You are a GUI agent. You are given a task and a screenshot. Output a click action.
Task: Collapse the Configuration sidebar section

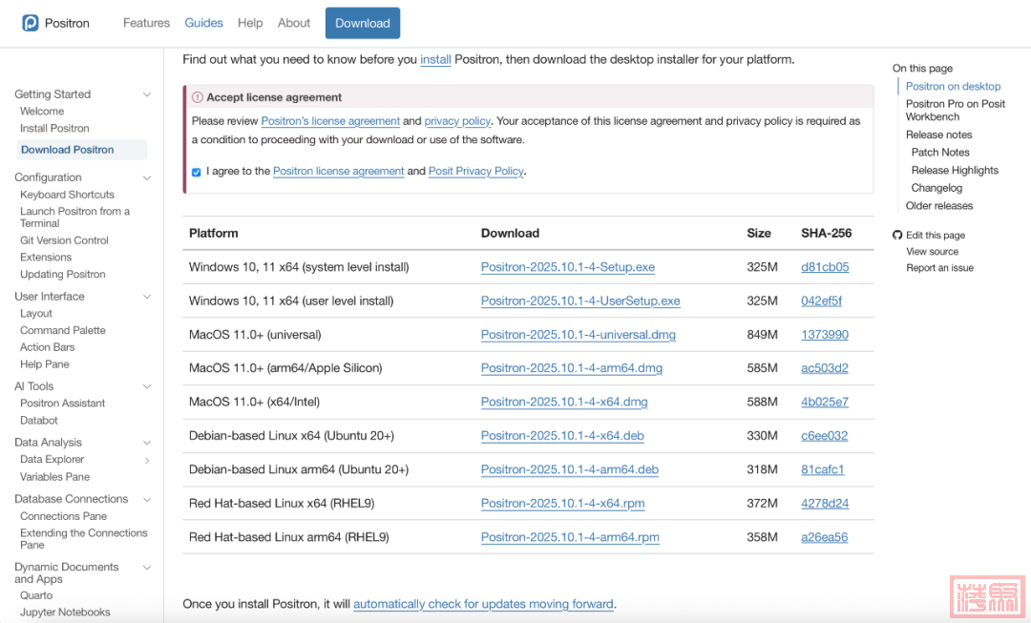tap(147, 177)
